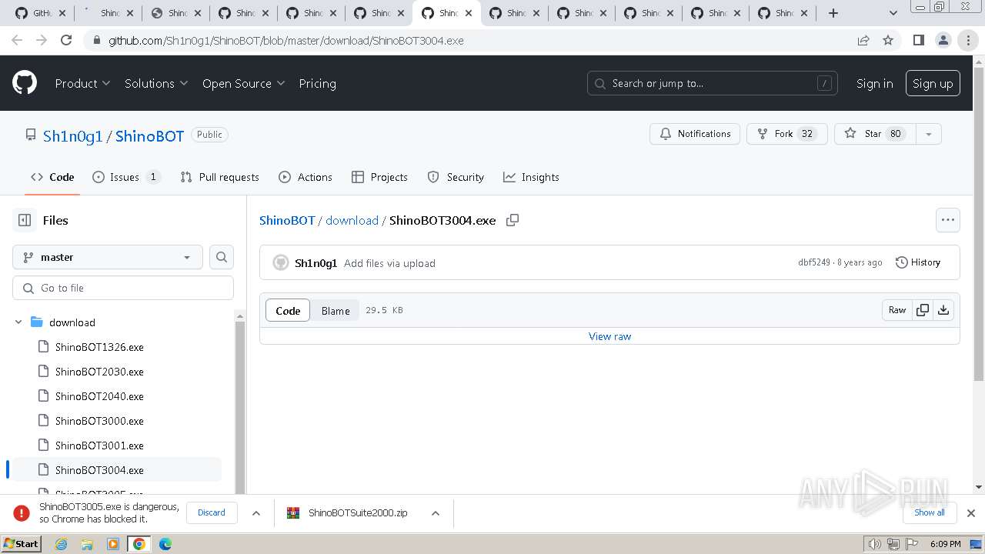
Task: Click the Sh1n0g1 avatar in commit row
Action: 281,263
